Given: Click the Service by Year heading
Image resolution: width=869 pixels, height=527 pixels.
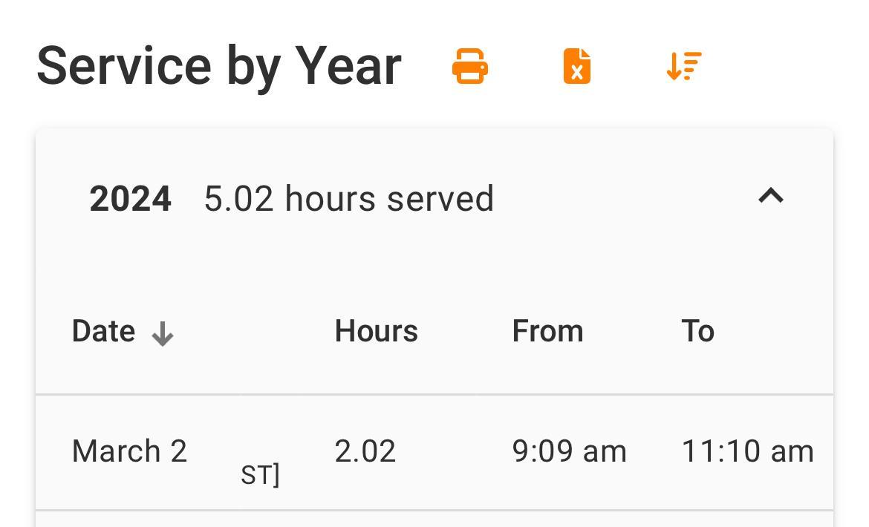Looking at the screenshot, I should [219, 66].
